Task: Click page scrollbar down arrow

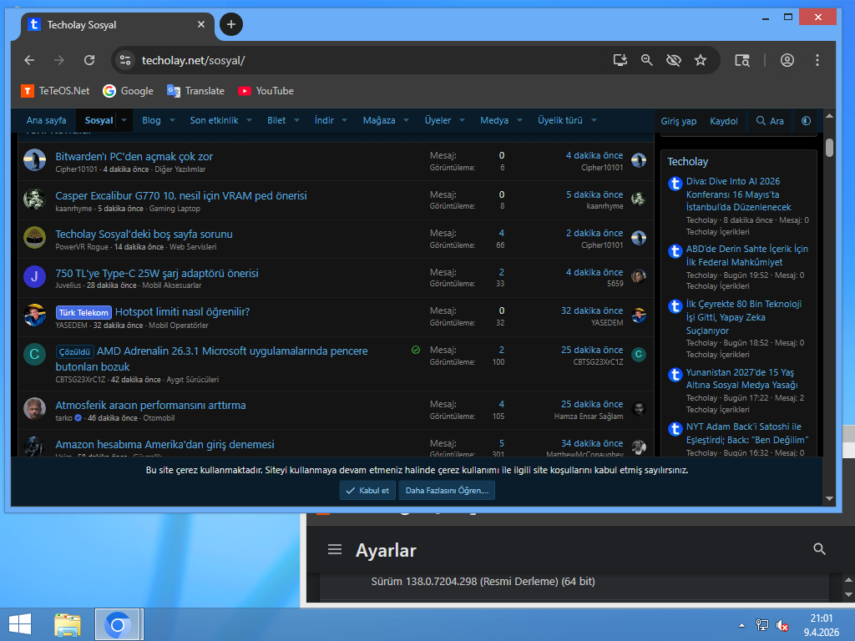Action: [x=829, y=499]
